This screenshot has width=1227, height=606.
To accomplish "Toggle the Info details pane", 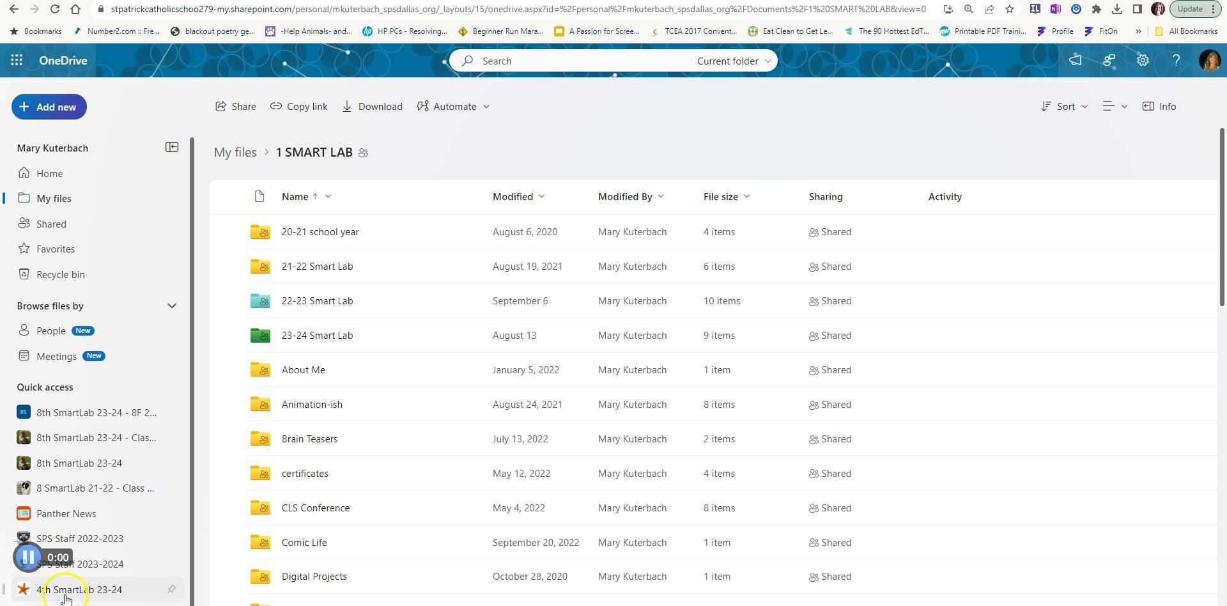I will pyautogui.click(x=1159, y=107).
